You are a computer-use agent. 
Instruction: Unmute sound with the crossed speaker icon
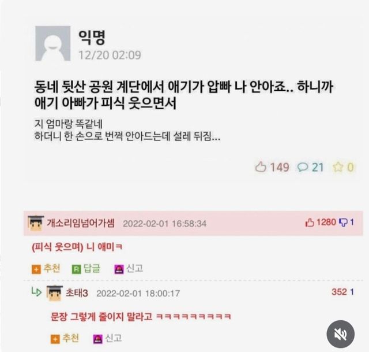point(340,334)
